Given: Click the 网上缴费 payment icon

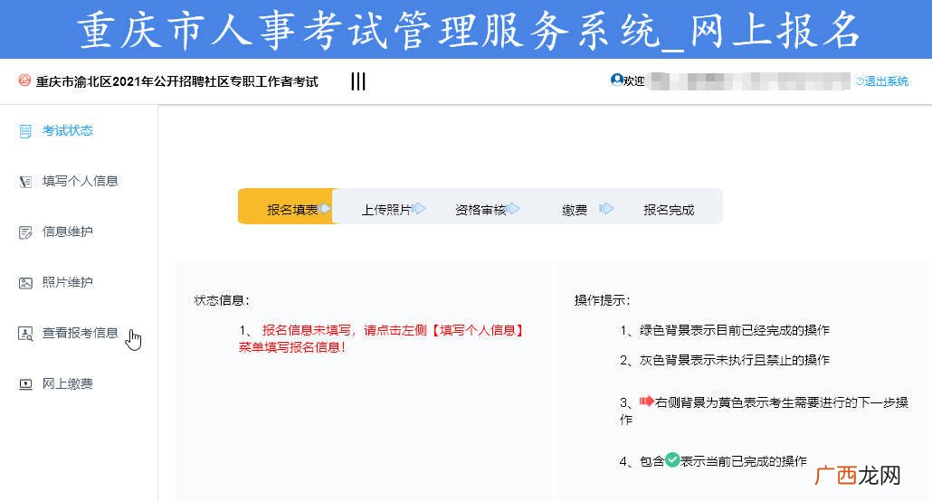Looking at the screenshot, I should (25, 384).
